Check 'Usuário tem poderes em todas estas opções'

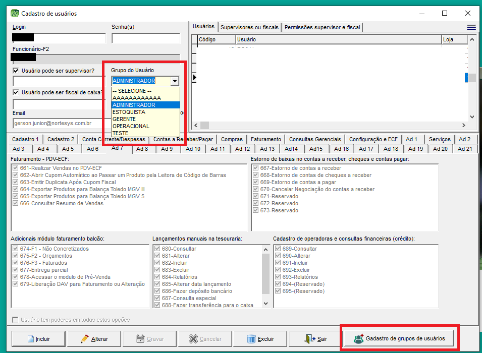(x=15, y=320)
